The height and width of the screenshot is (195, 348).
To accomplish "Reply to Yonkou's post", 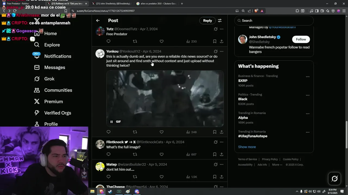I will (108, 132).
